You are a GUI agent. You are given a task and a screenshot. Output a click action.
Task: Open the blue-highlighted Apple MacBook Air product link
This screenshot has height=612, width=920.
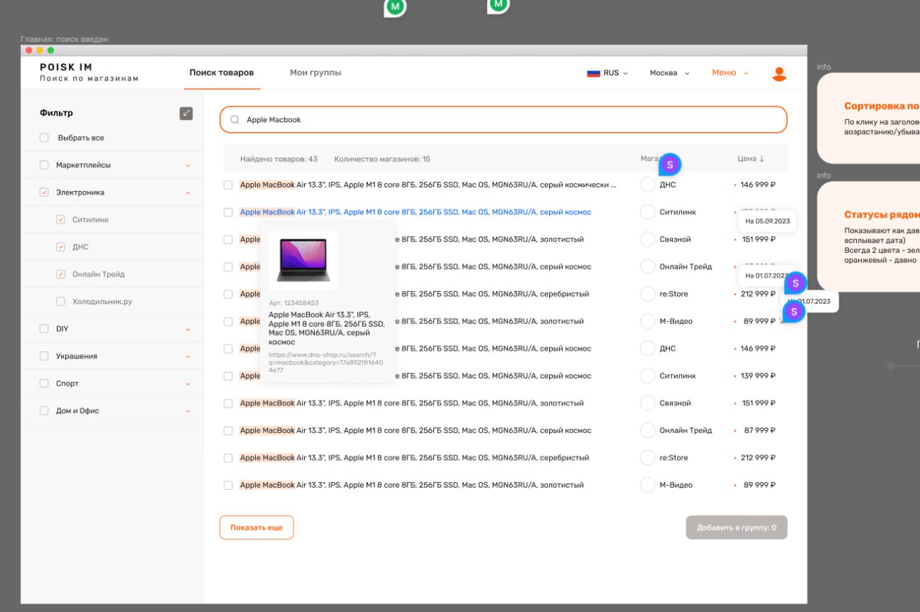[415, 212]
